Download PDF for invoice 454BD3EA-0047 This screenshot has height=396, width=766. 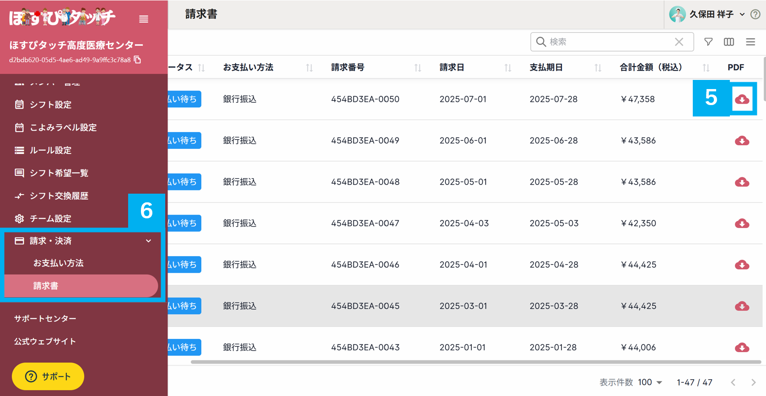click(x=742, y=223)
